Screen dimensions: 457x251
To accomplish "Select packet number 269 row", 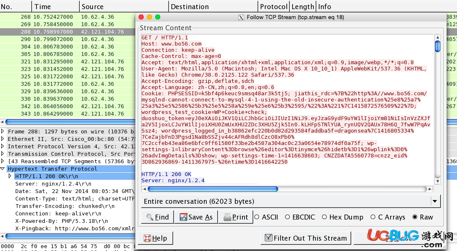I will pos(68,24).
